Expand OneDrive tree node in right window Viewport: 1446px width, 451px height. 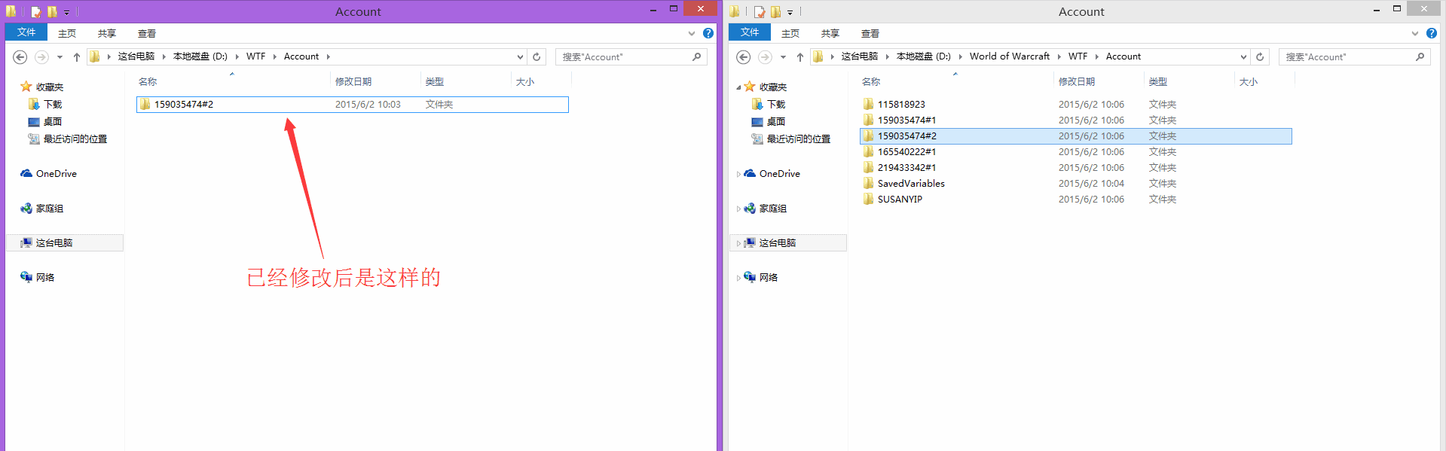[x=738, y=174]
